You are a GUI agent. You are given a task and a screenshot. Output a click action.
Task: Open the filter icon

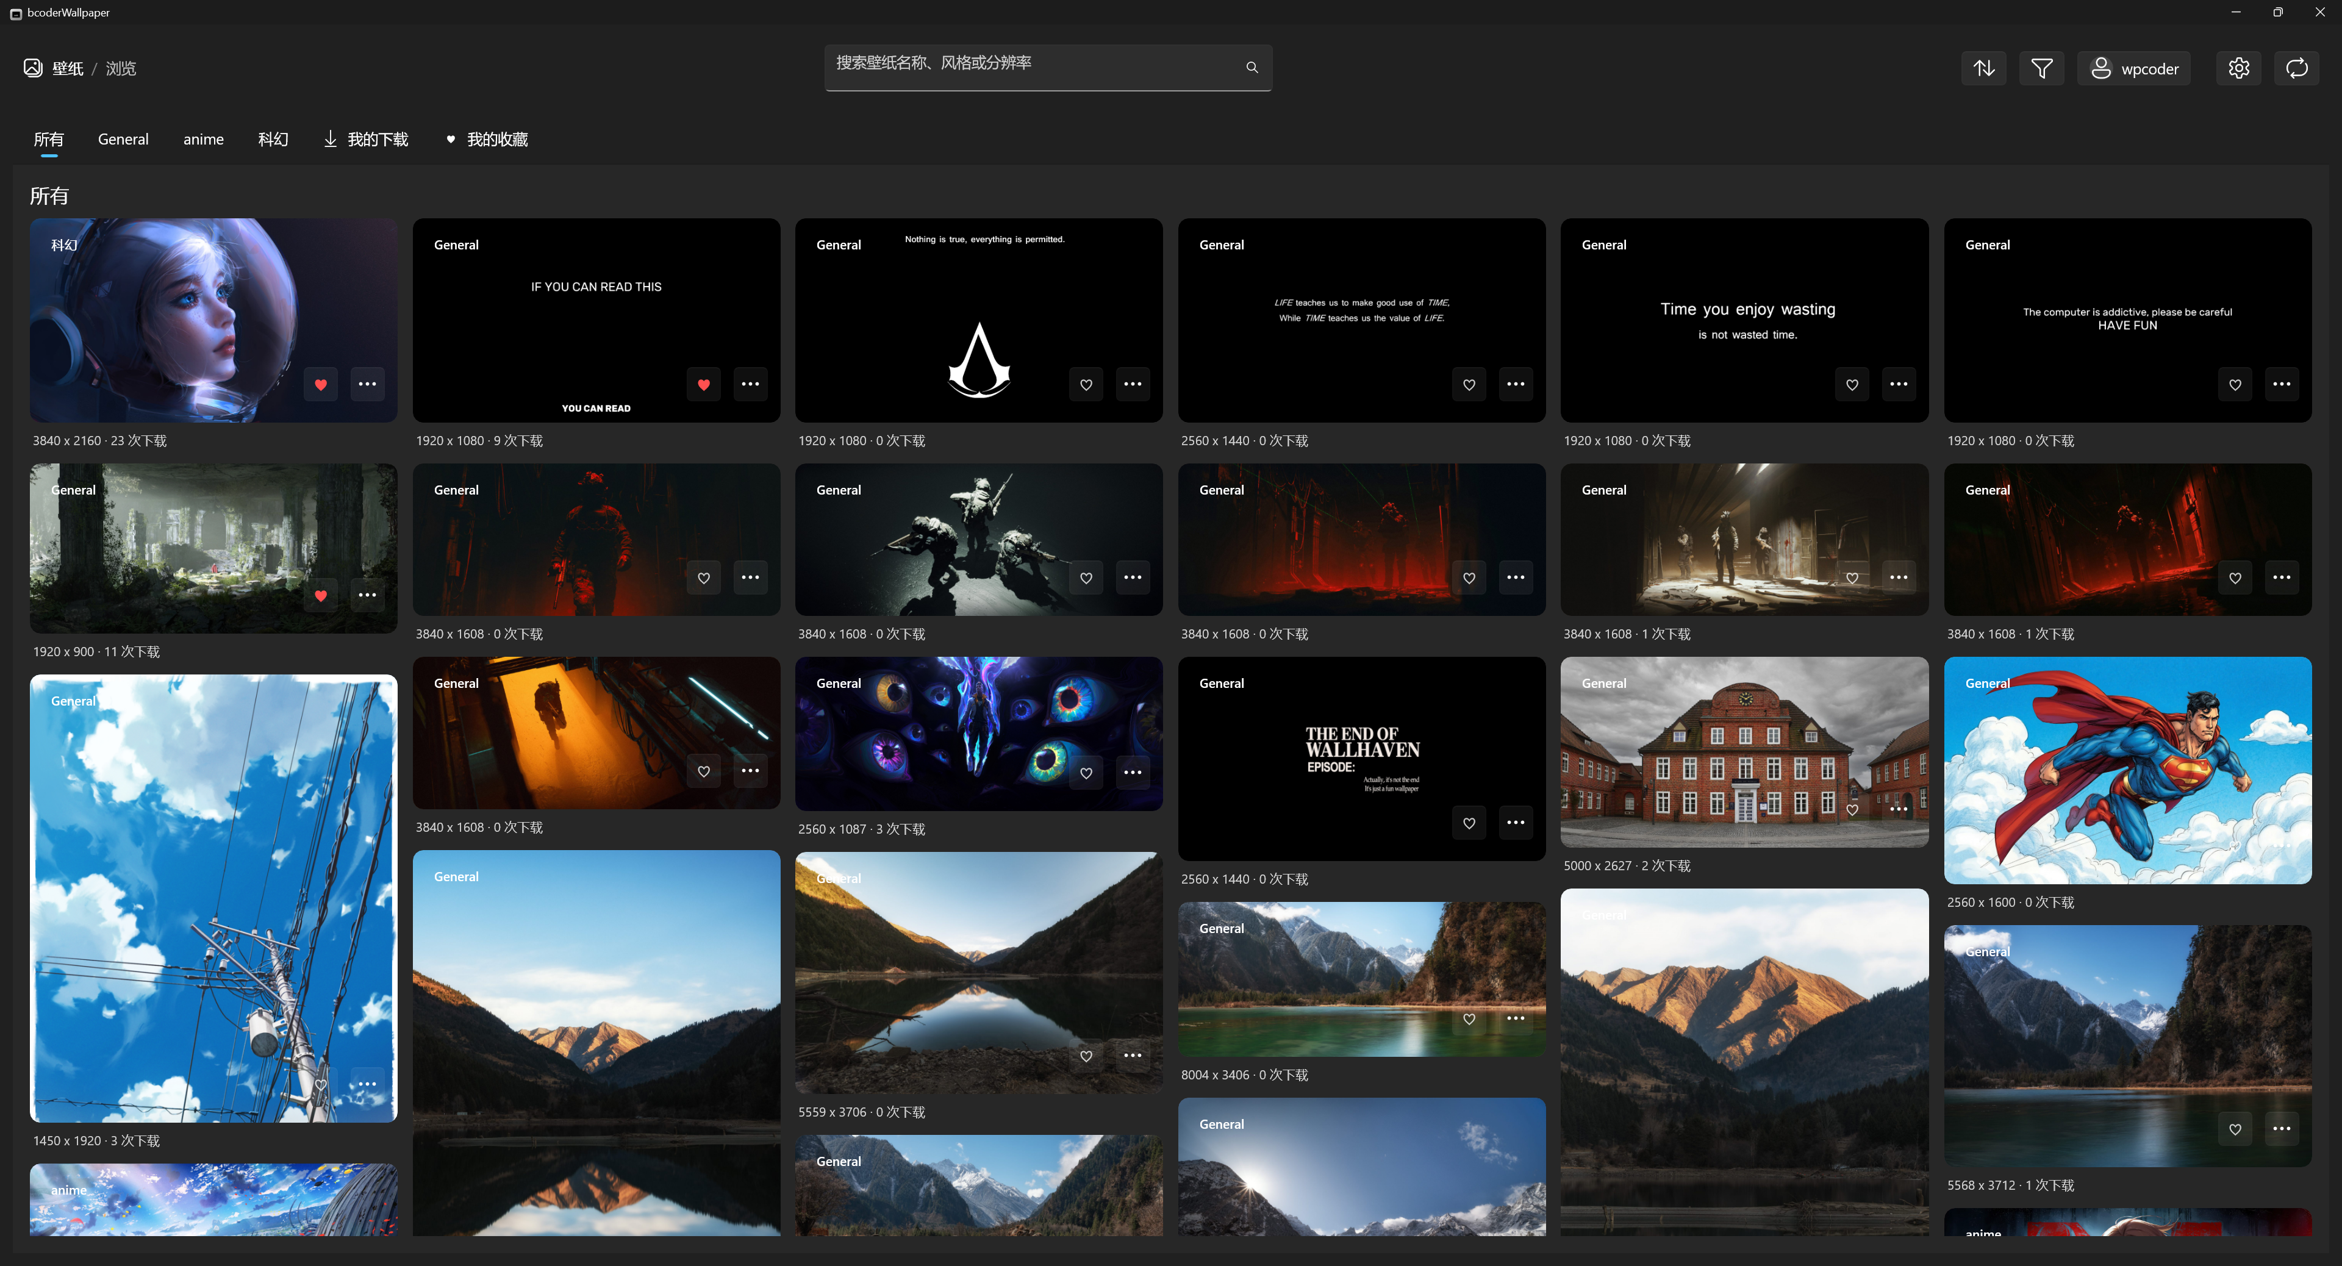point(2041,67)
